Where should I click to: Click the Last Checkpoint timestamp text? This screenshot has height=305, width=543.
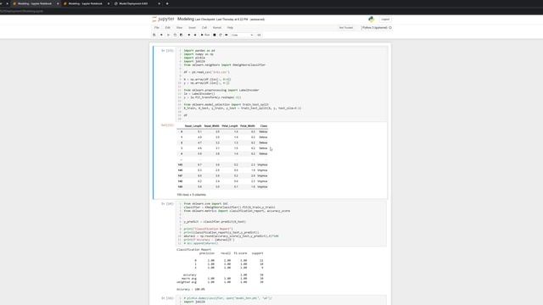point(221,19)
